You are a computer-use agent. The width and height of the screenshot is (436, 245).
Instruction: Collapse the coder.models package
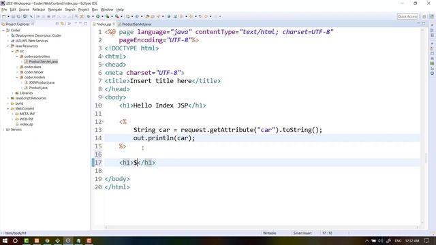pyautogui.click(x=16, y=77)
